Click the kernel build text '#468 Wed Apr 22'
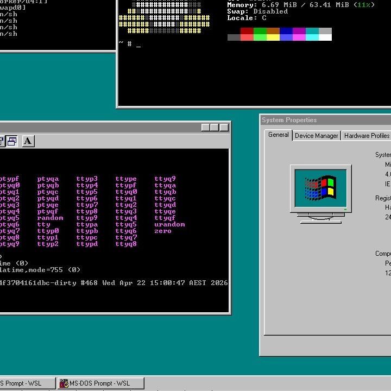The image size is (391, 391). (113, 283)
